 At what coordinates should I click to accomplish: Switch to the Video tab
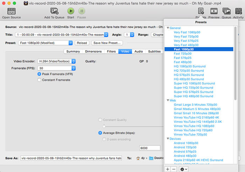(x=125, y=51)
